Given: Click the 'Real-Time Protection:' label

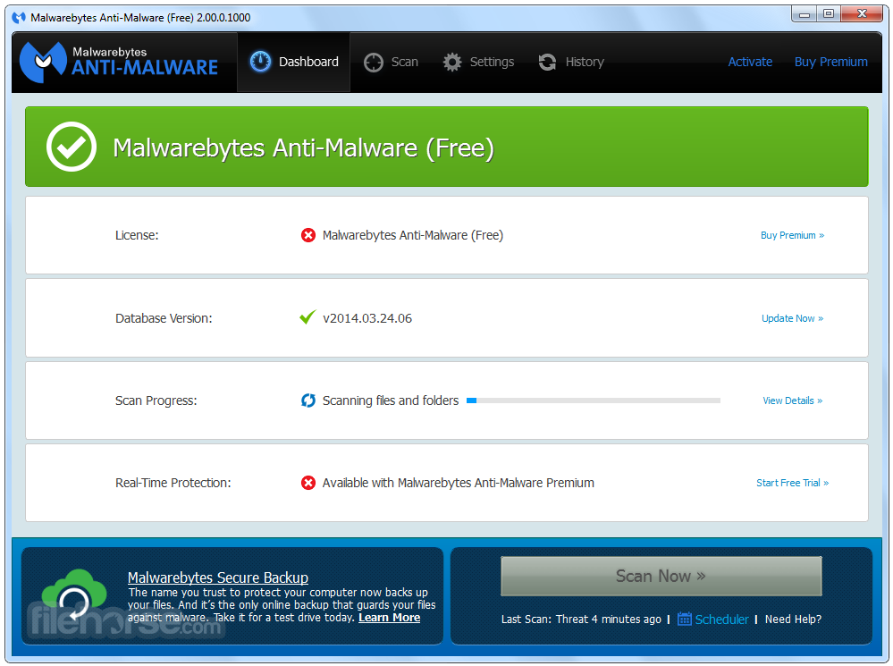Looking at the screenshot, I should point(173,483).
